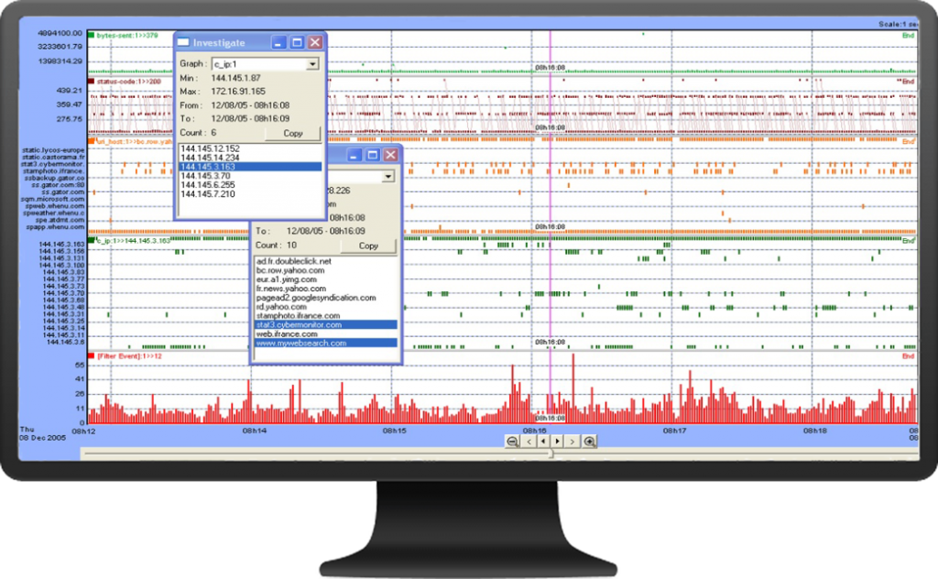
Task: Click the End label of the bytes-sent graph
Action: pyautogui.click(x=908, y=36)
